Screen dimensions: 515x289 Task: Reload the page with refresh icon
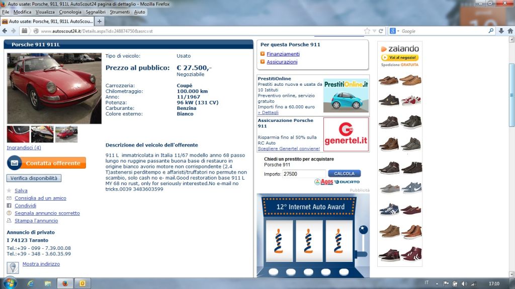click(x=381, y=31)
